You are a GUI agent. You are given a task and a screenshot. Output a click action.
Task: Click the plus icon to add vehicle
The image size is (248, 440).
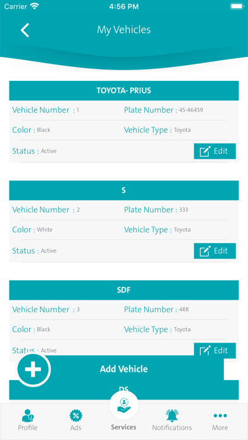[x=33, y=369]
